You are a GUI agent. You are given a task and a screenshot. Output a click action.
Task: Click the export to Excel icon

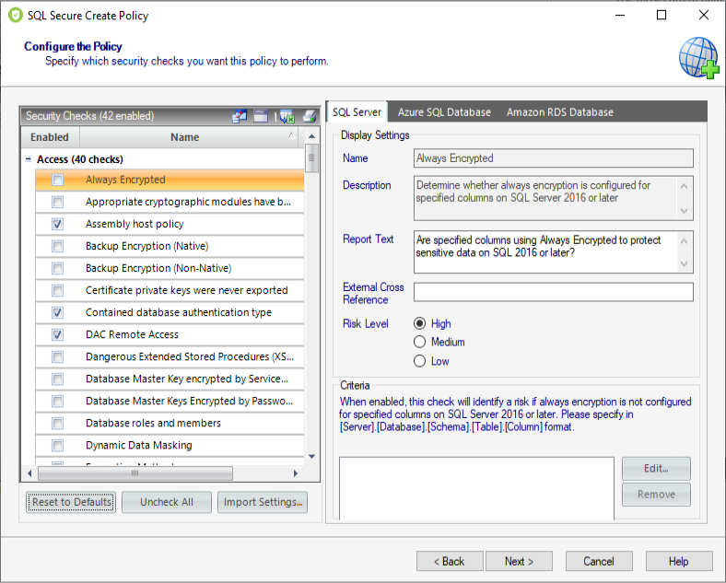[287, 116]
